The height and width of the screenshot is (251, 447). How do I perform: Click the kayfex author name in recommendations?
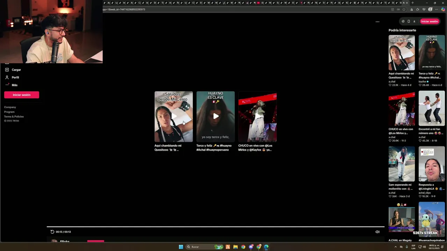[422, 82]
